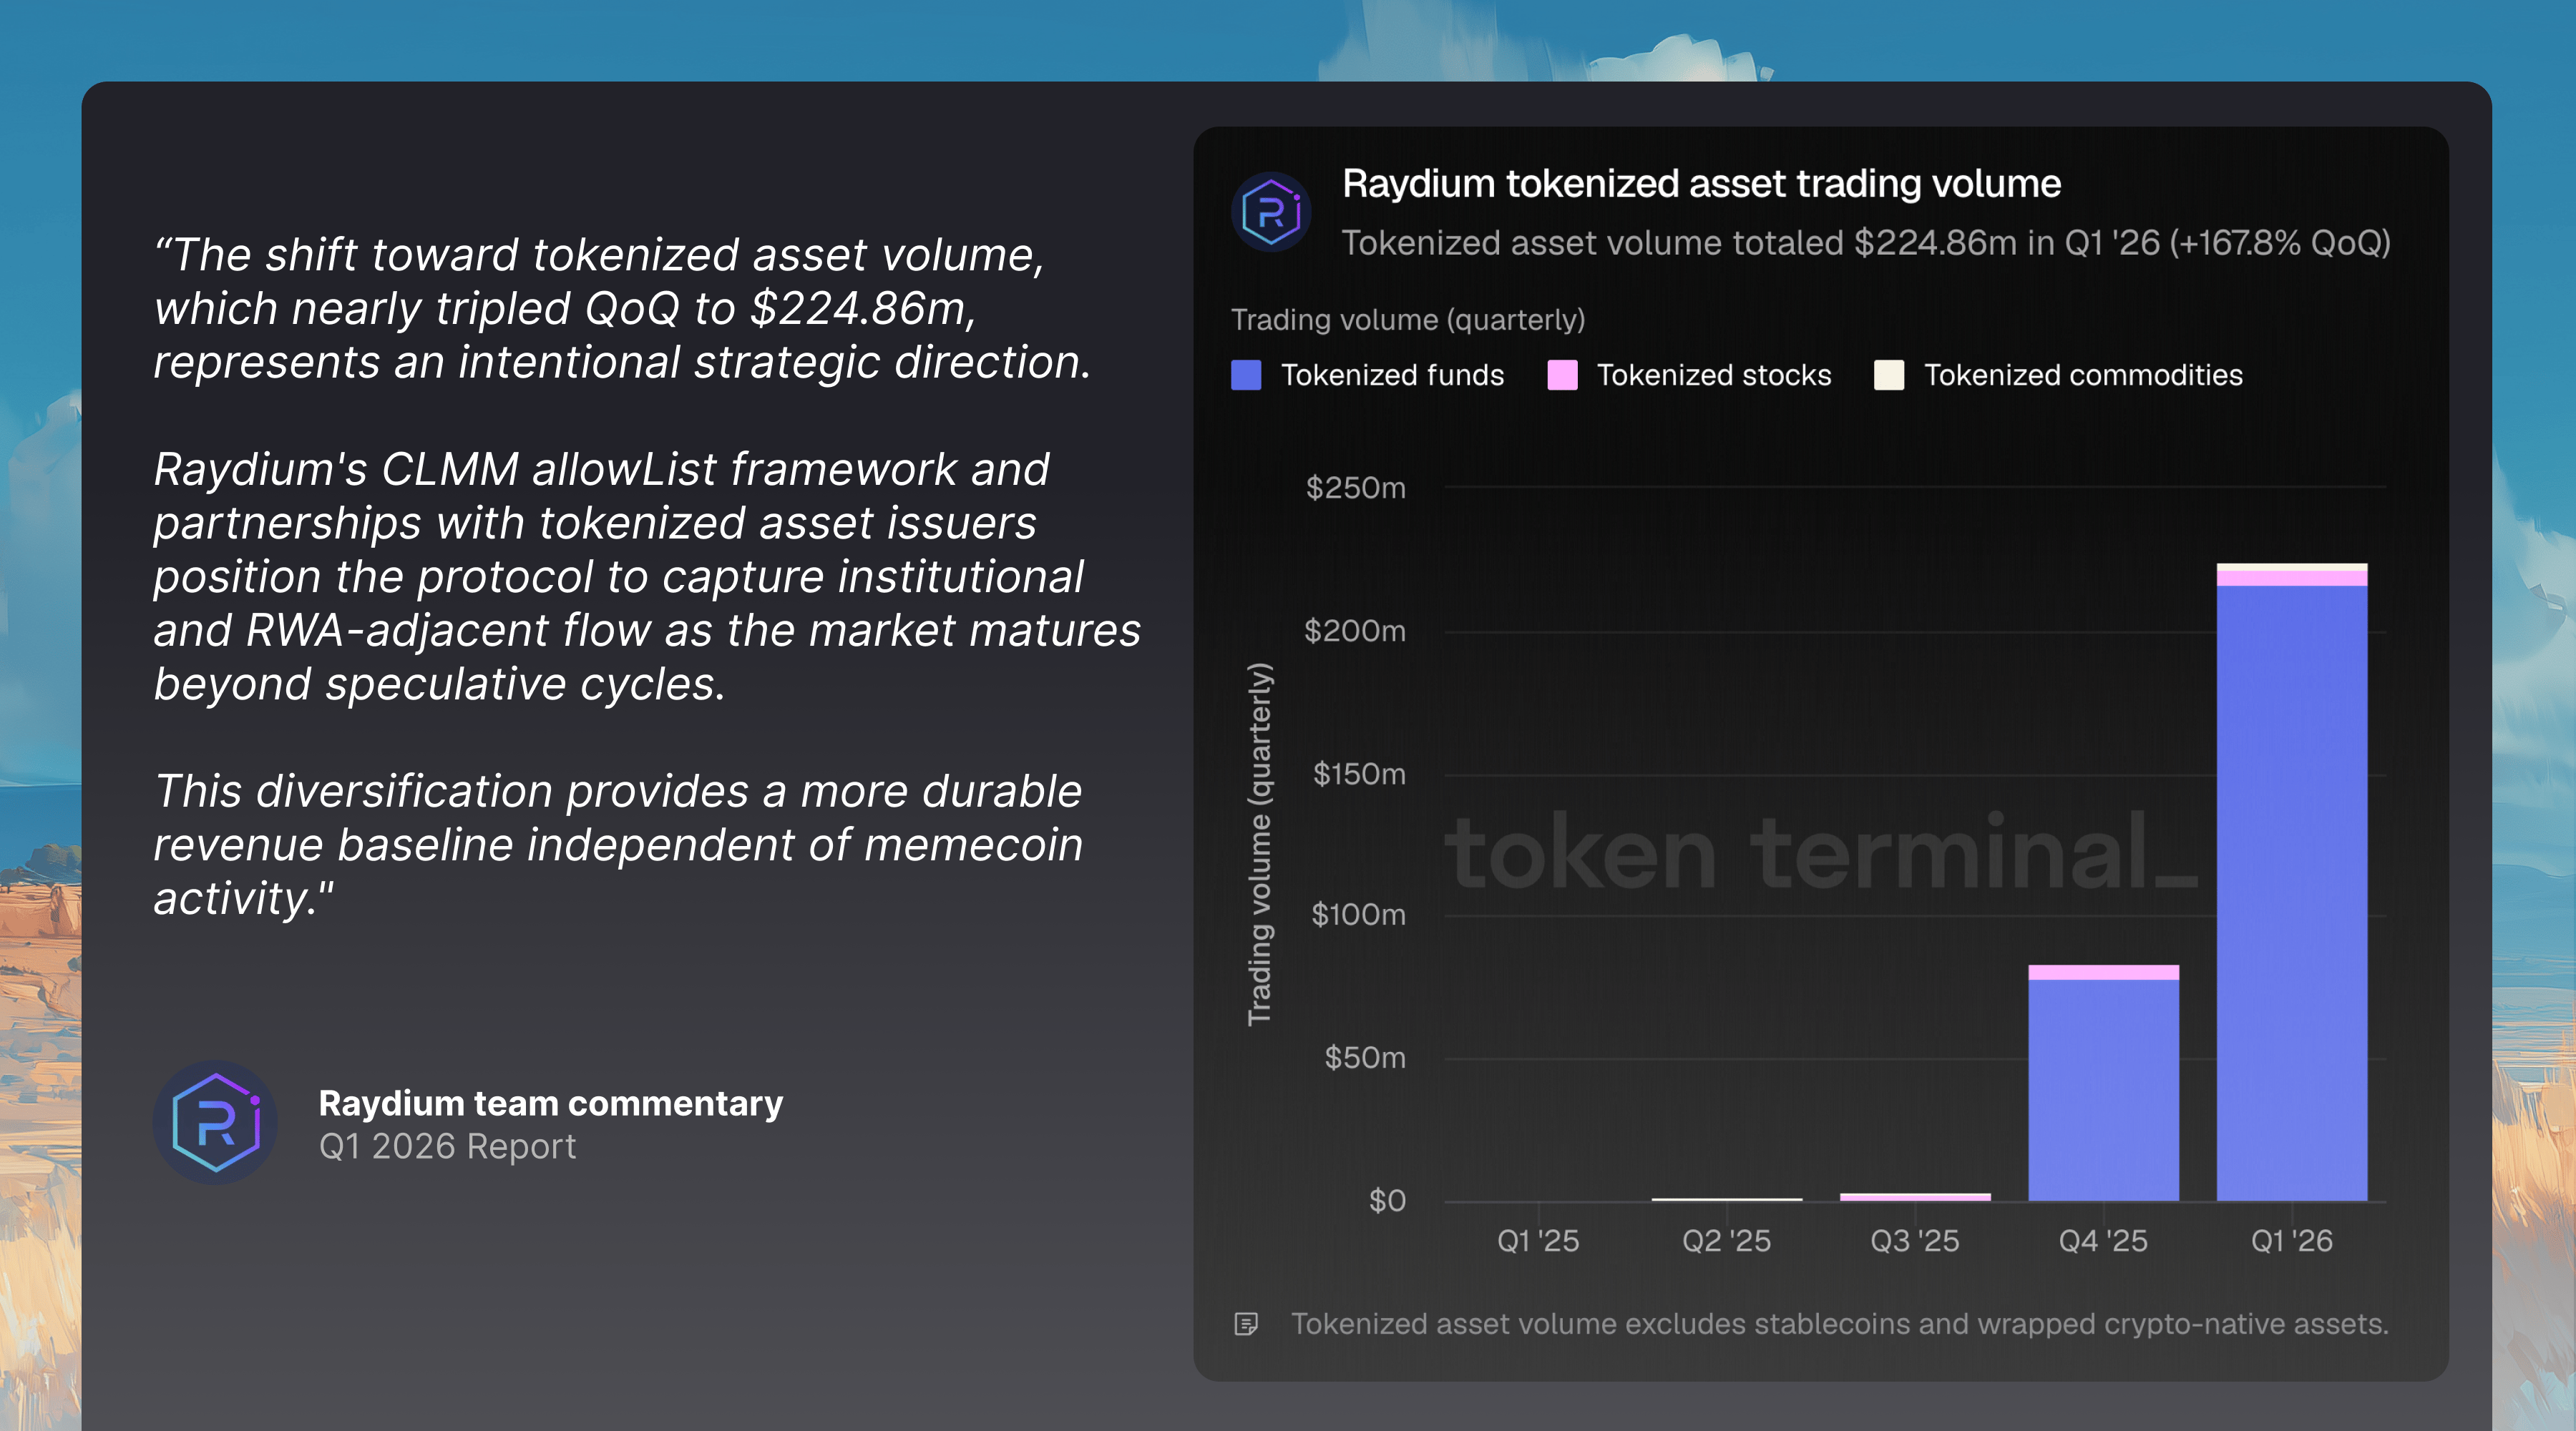Toggle the Tokenized commodities legend swatch
The width and height of the screenshot is (2576, 1431).
(1888, 375)
